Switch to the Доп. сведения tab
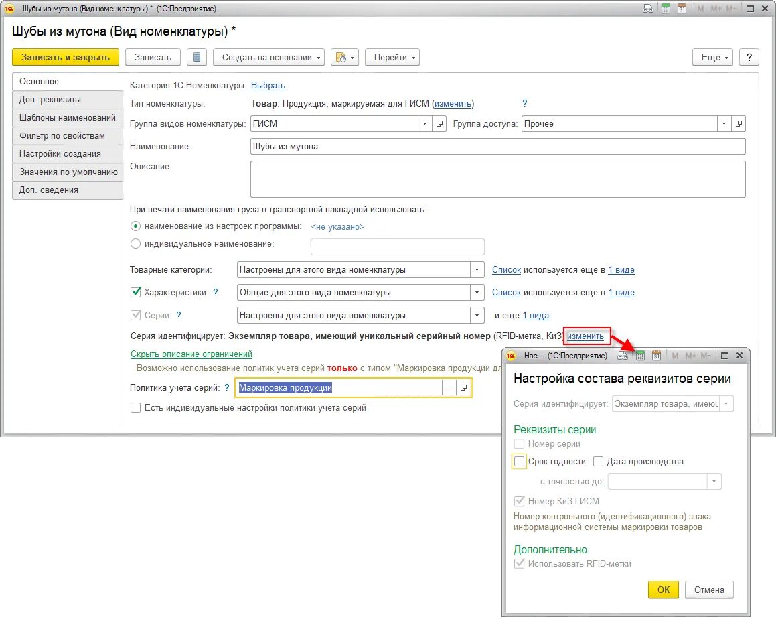Viewport: 776px width, 617px height. (x=68, y=190)
